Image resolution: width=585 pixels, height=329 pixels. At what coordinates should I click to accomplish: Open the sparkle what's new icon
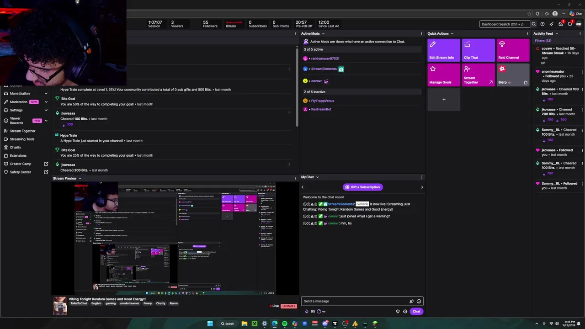click(x=552, y=24)
